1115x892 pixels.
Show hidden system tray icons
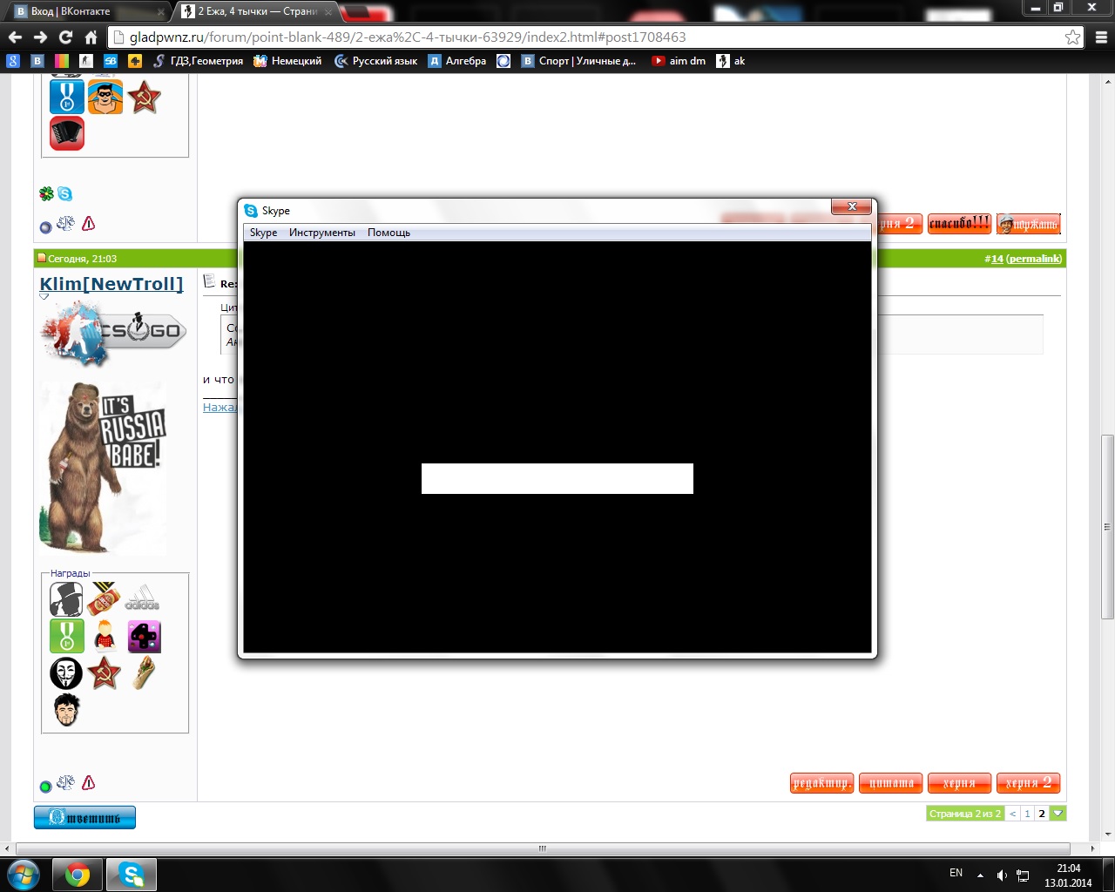point(980,875)
